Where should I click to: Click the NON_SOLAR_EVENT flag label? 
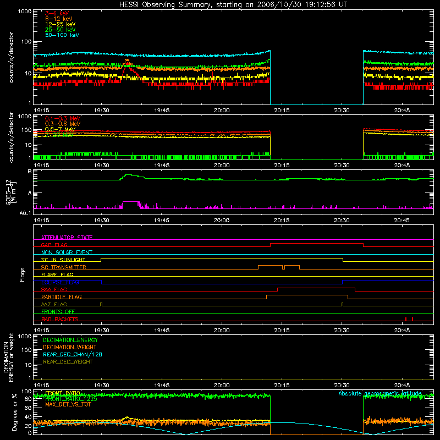click(67, 252)
